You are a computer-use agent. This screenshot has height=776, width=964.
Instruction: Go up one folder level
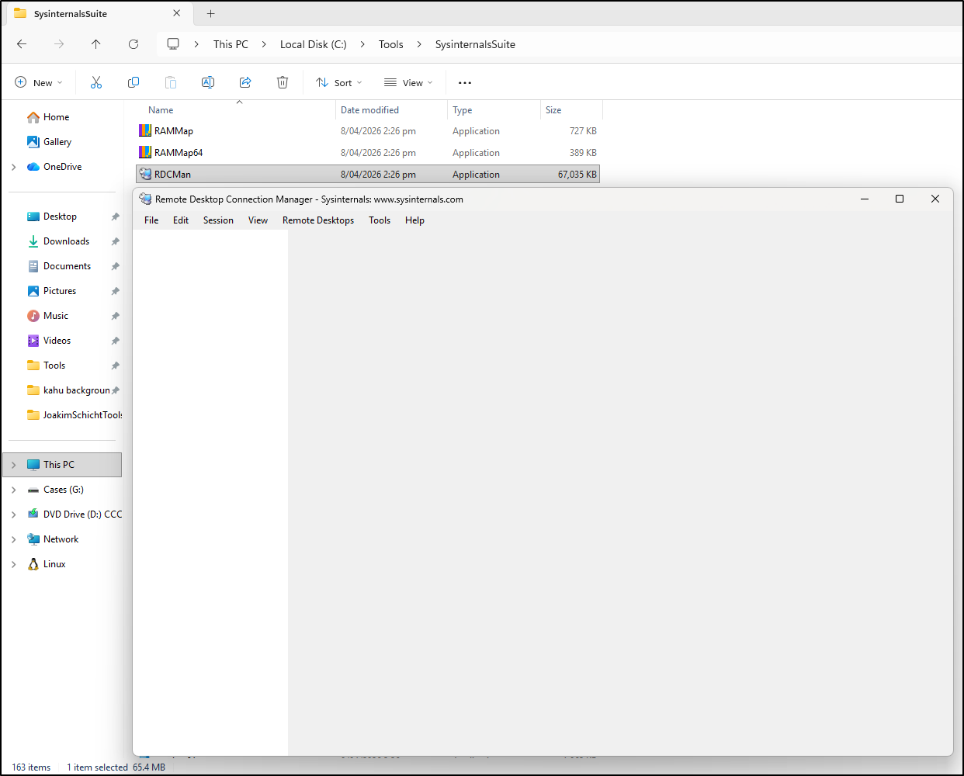96,44
